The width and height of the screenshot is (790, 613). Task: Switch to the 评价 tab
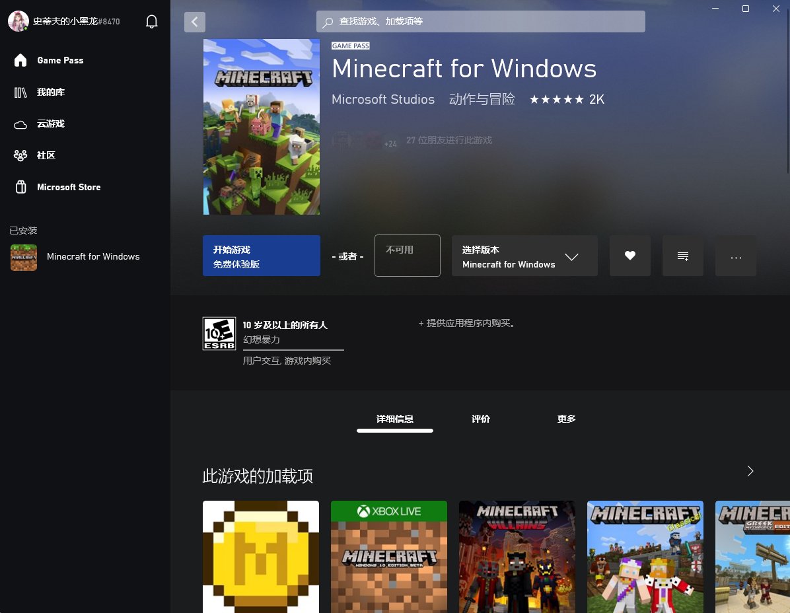tap(481, 419)
